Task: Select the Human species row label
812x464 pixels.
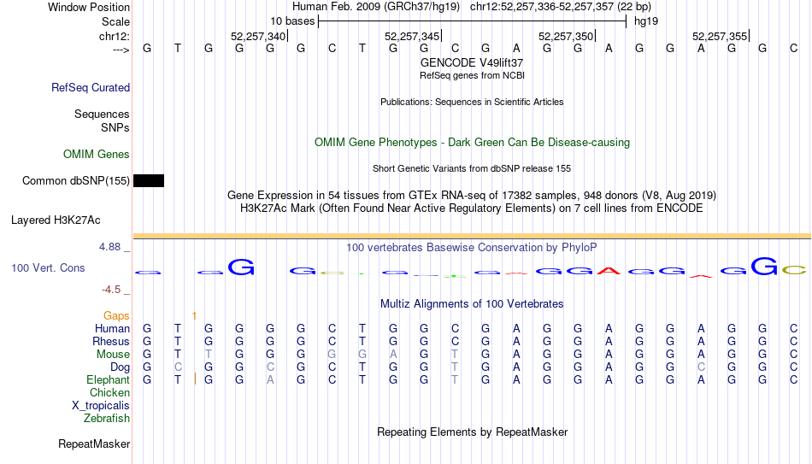Action: pos(112,329)
